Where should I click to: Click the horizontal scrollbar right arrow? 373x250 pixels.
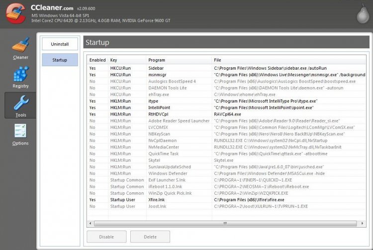pos(362,223)
